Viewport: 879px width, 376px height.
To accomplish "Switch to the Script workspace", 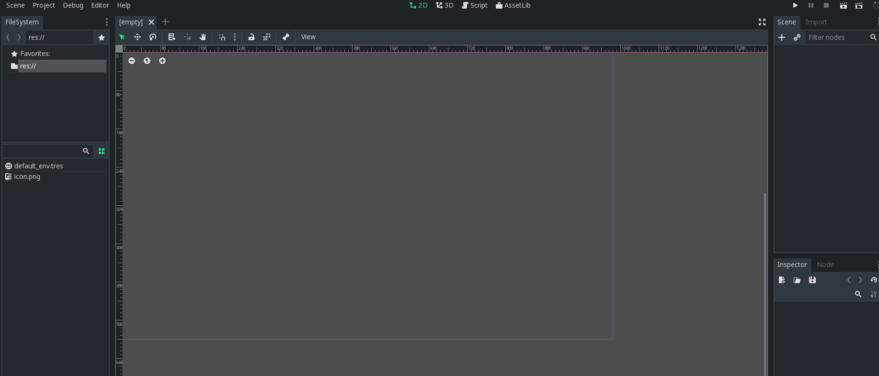I will [474, 5].
